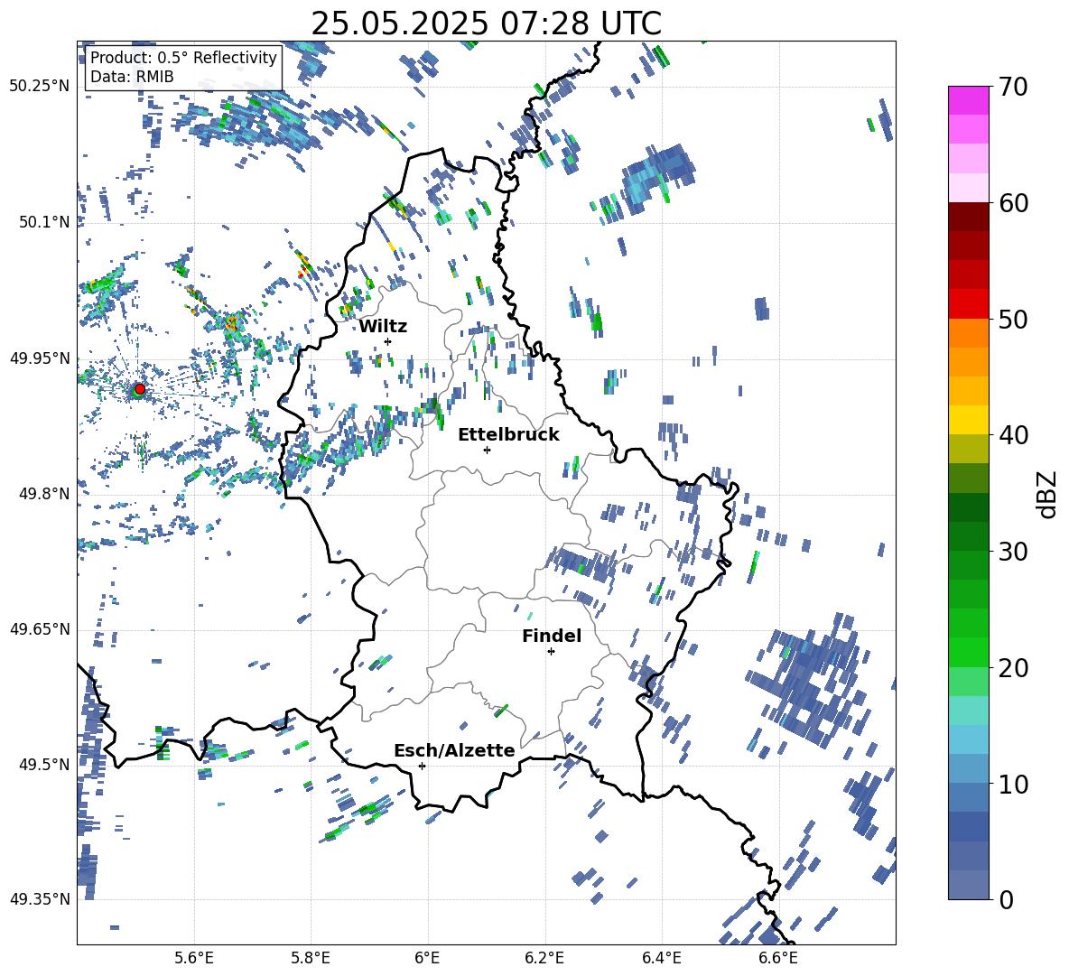Click the Findel city label
The width and height of the screenshot is (1069, 976).
point(552,636)
